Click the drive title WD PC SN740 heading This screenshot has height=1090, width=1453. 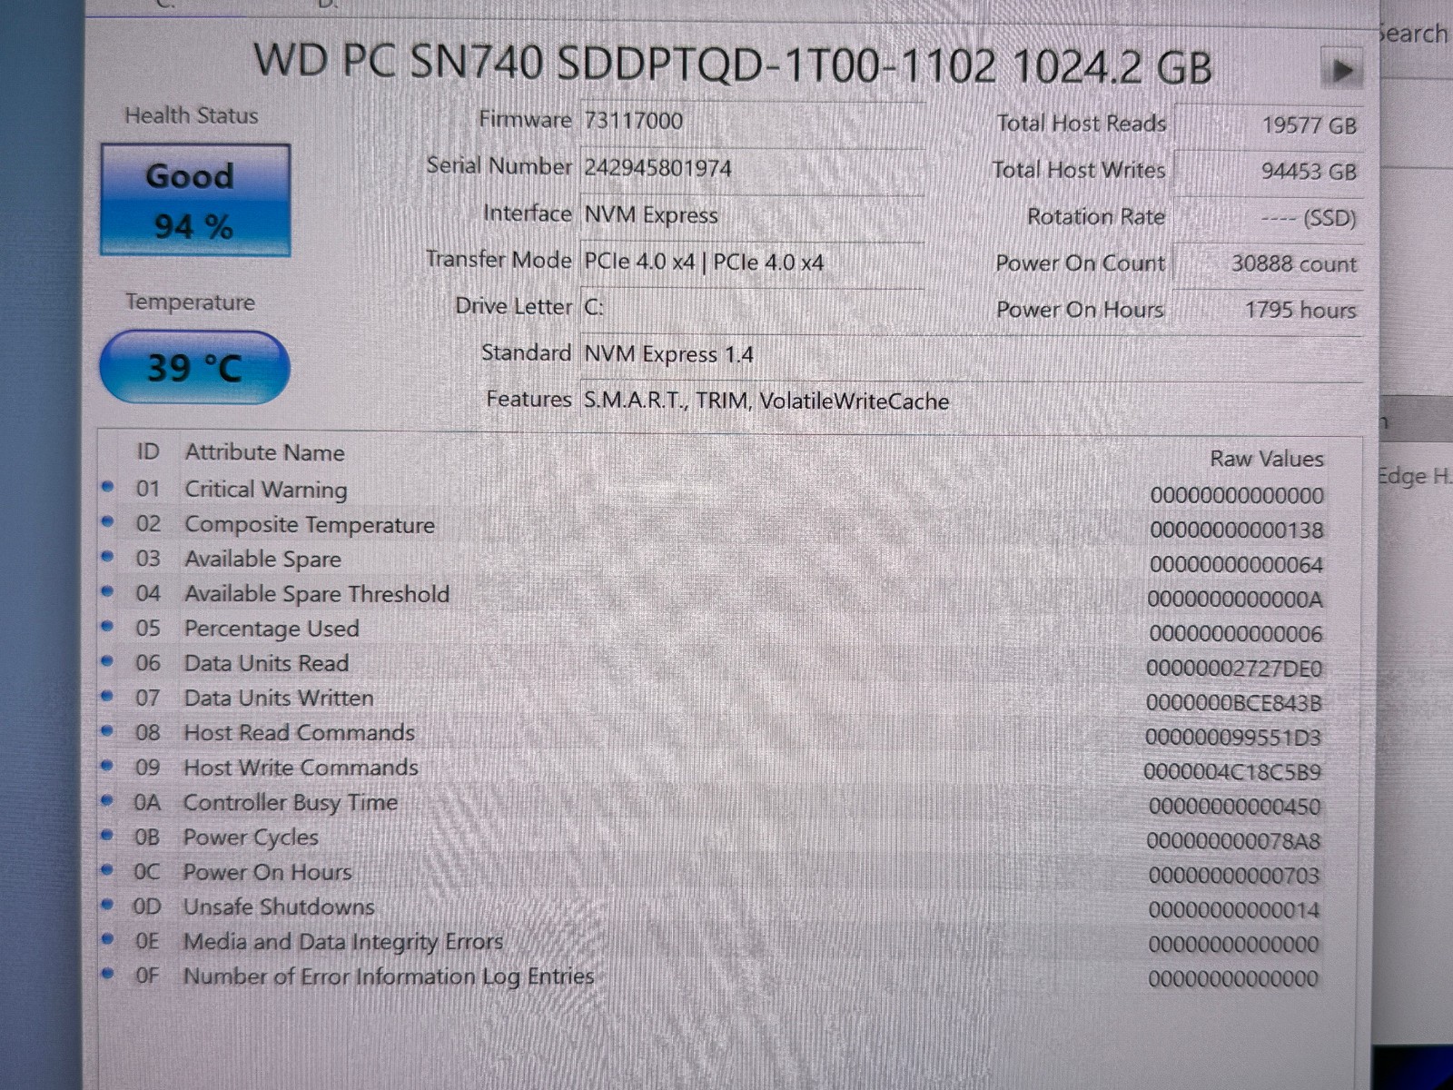(x=733, y=65)
